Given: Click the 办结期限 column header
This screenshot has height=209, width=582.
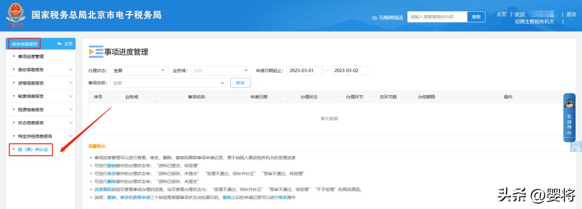Looking at the screenshot, I should click(426, 97).
